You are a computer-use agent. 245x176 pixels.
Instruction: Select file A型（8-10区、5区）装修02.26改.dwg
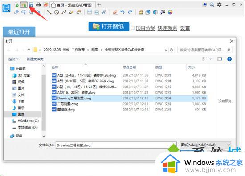(x=129, y=81)
